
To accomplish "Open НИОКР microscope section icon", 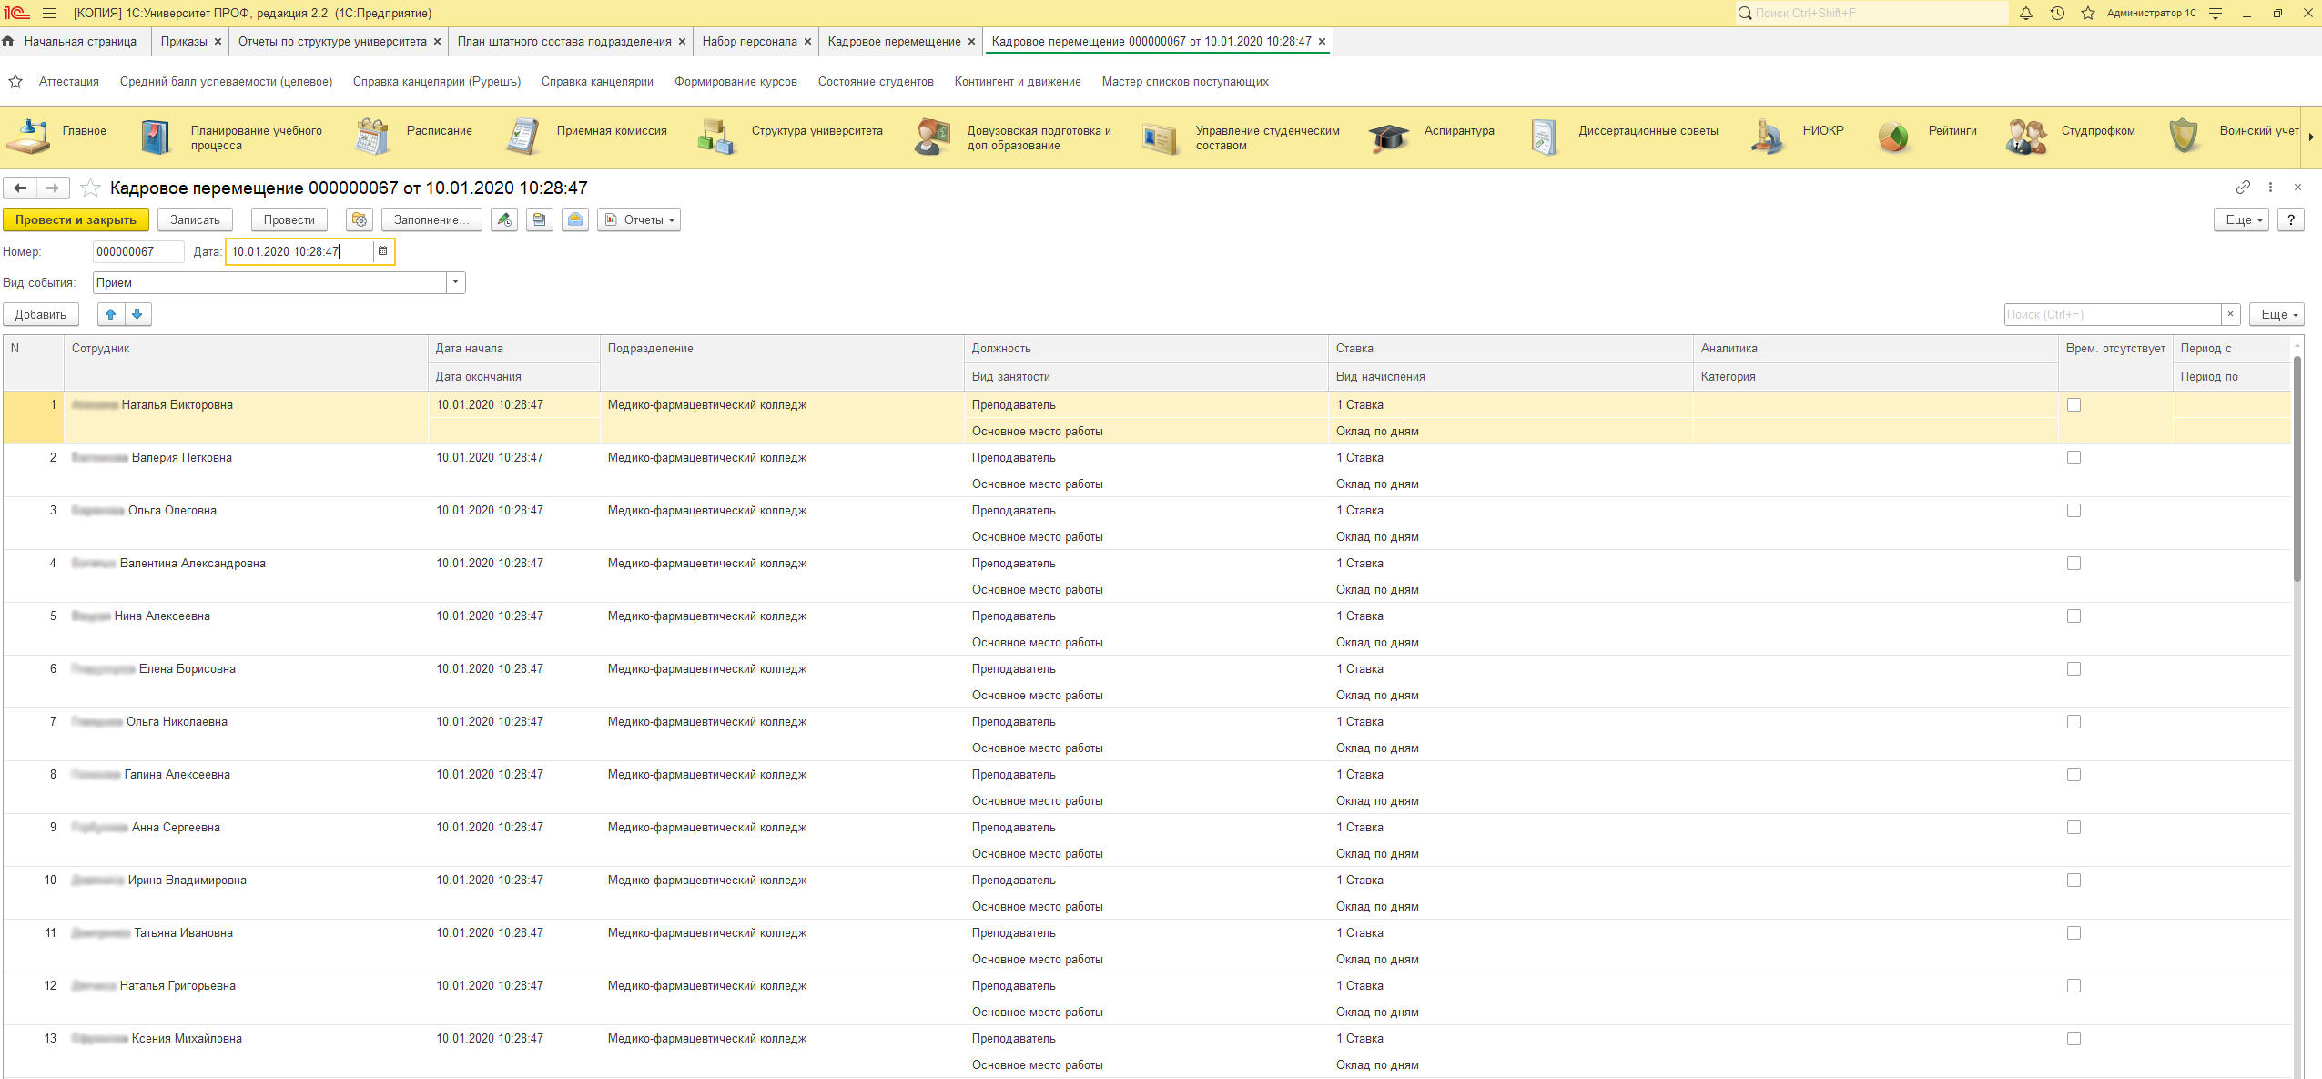I will pyautogui.click(x=1767, y=137).
